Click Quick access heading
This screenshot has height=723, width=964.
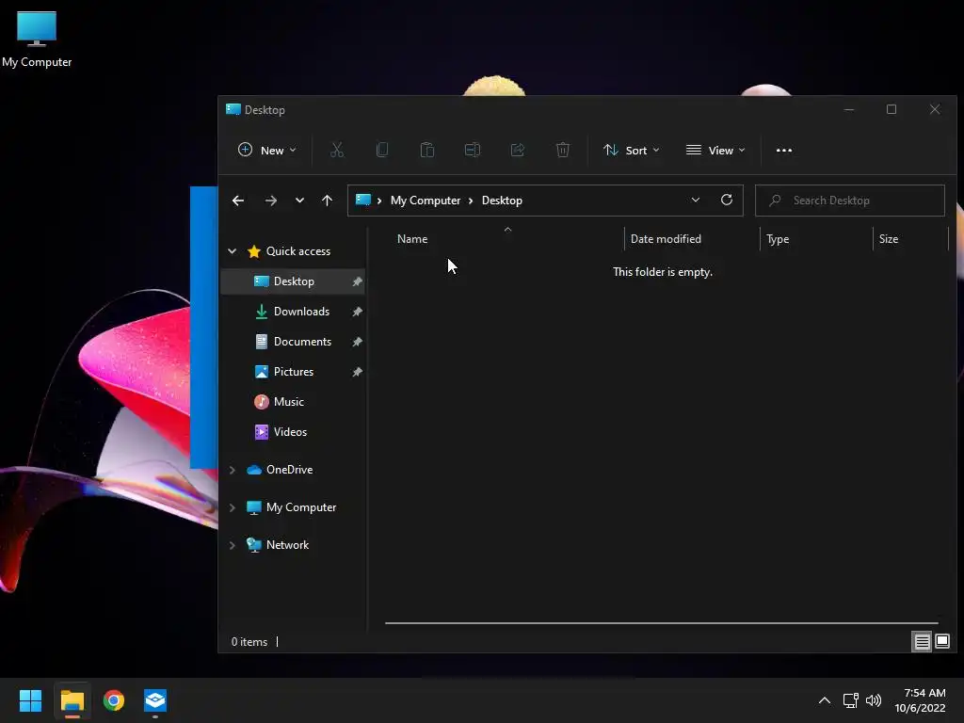pyautogui.click(x=298, y=250)
